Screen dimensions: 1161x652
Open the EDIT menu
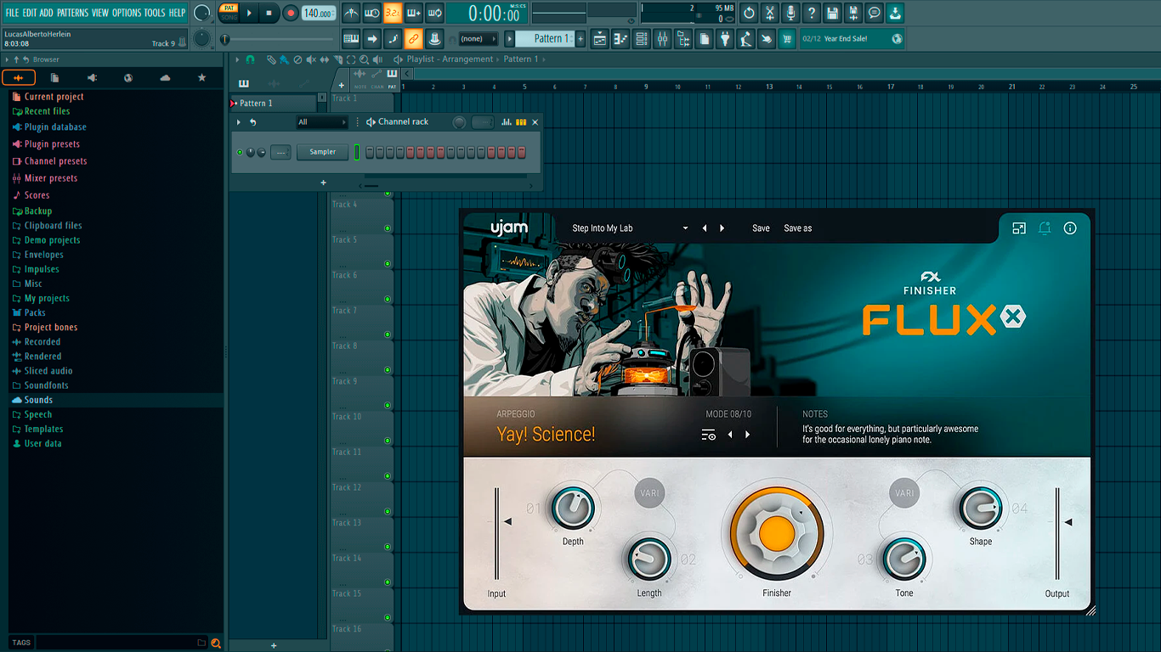(30, 13)
